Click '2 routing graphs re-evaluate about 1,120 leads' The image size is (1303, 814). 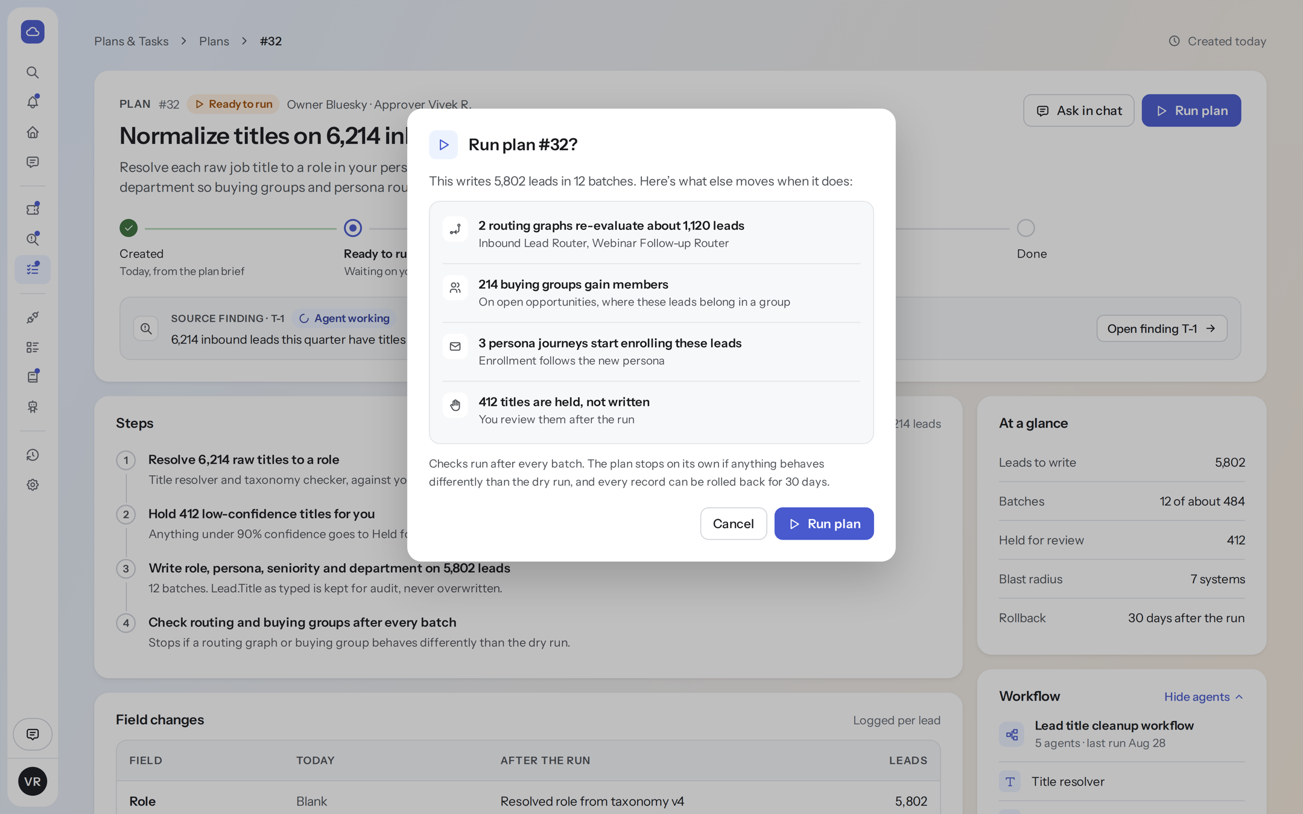point(611,226)
